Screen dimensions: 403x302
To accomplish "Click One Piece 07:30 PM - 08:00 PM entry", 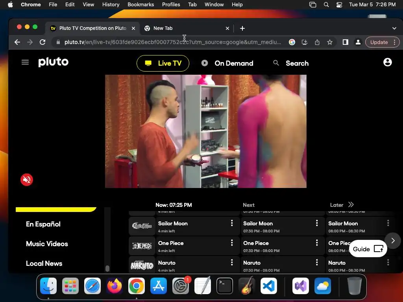I will [x=283, y=246].
